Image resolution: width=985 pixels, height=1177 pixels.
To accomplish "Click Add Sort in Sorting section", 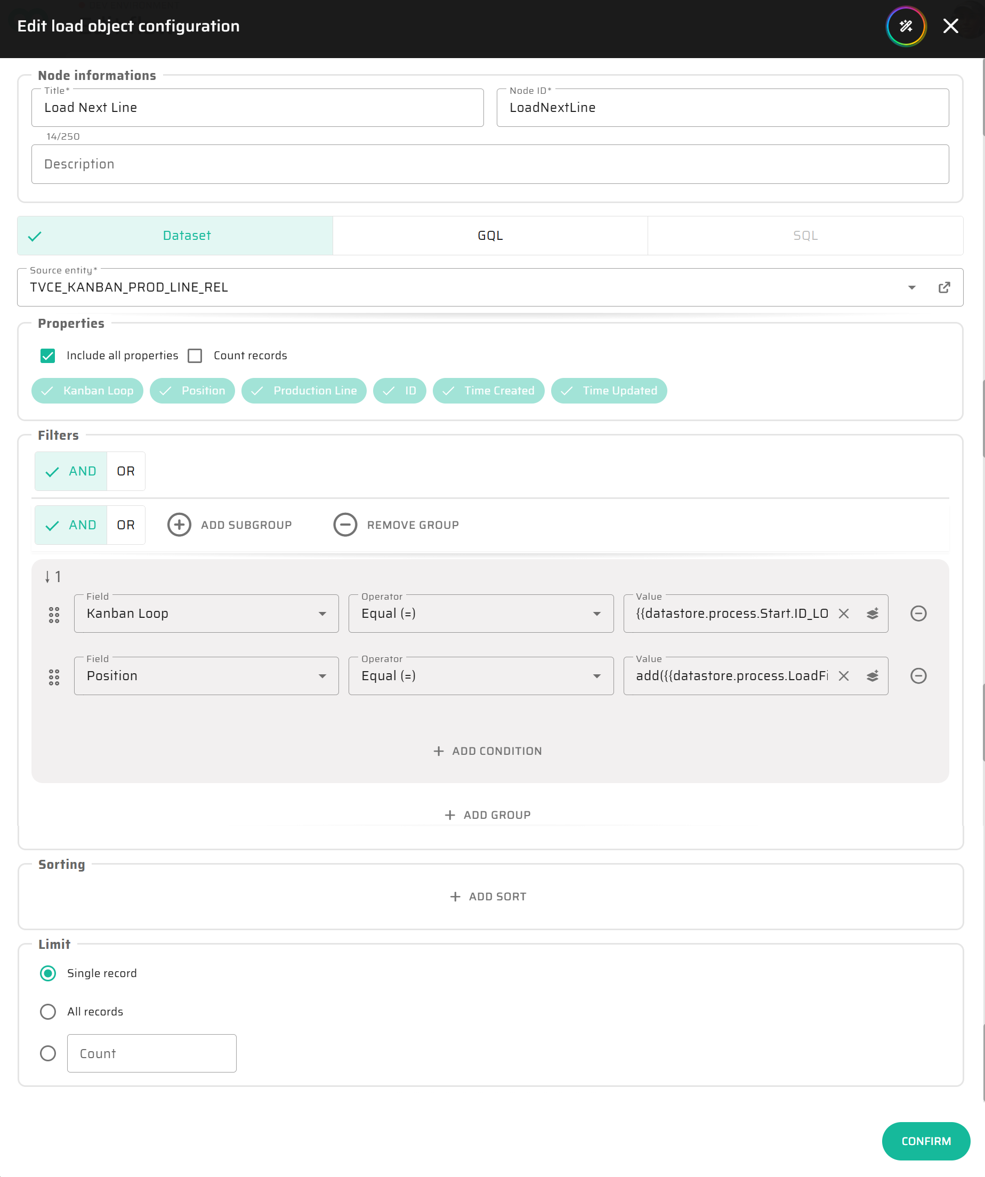I will (x=489, y=897).
